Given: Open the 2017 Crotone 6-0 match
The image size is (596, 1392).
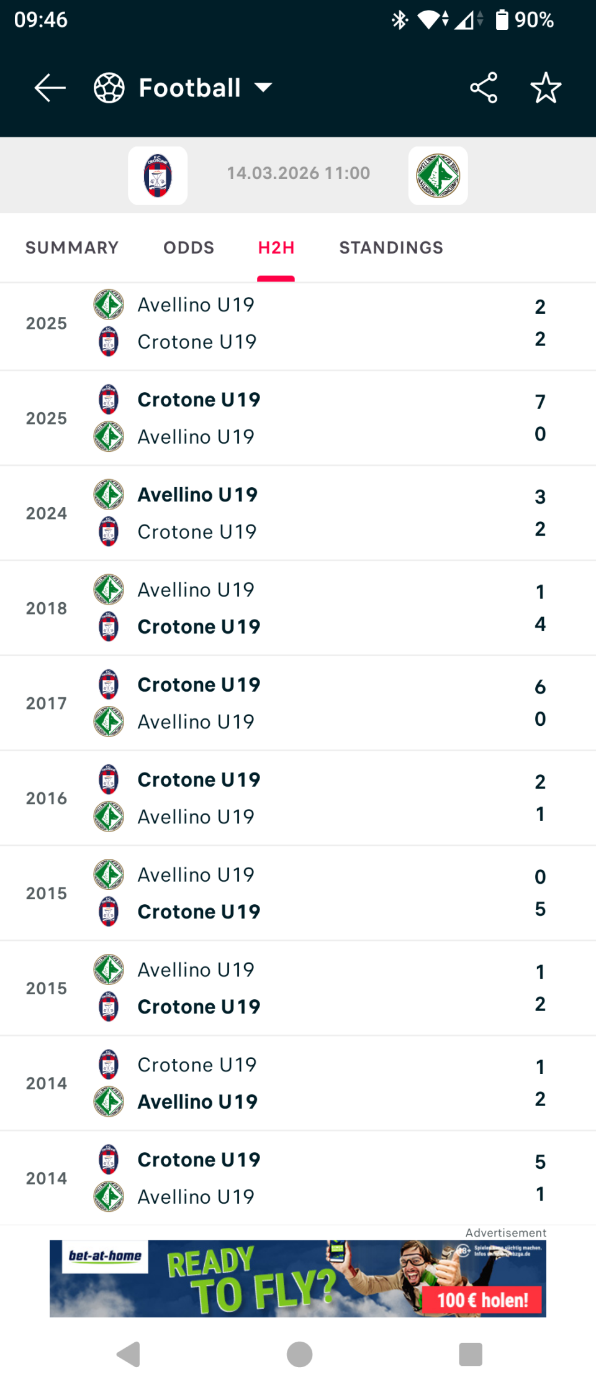Looking at the screenshot, I should click(x=298, y=703).
